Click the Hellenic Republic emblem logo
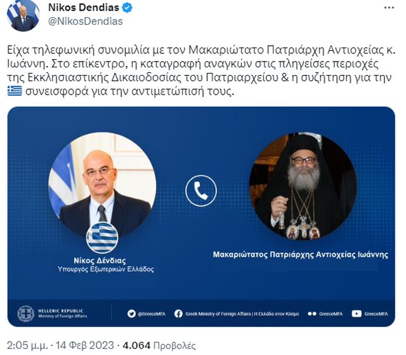 [x=25, y=314]
